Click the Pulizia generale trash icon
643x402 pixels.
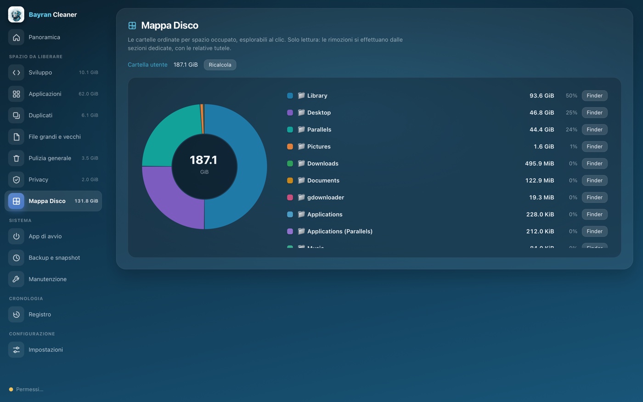(16, 158)
